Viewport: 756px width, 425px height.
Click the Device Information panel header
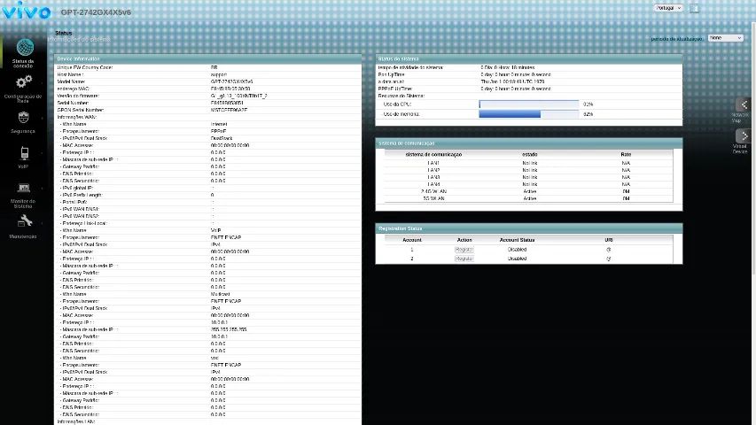(x=207, y=58)
